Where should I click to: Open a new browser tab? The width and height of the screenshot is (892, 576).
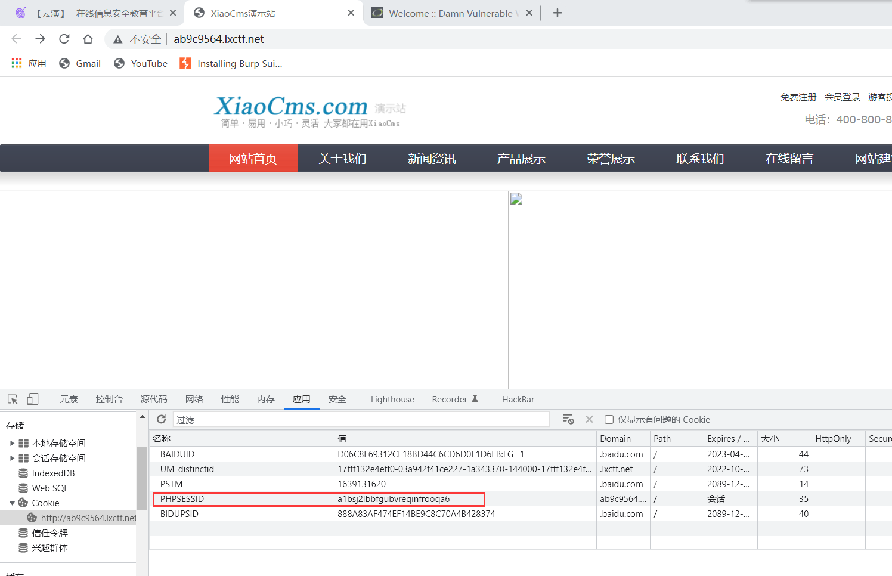coord(557,13)
